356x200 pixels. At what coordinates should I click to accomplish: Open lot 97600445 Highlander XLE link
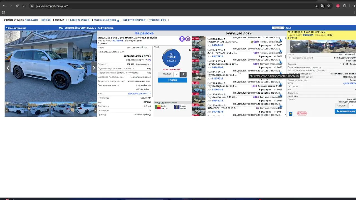tap(217, 90)
